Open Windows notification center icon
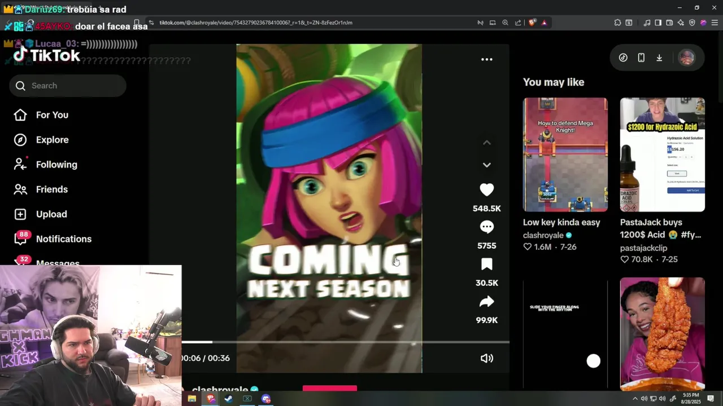This screenshot has width=723, height=406. [x=711, y=399]
